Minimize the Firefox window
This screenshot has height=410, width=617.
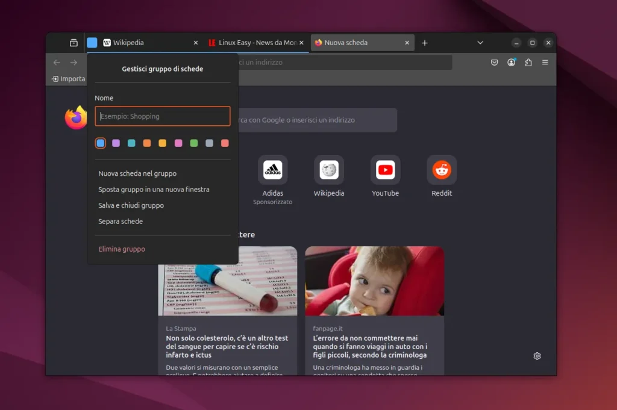516,43
